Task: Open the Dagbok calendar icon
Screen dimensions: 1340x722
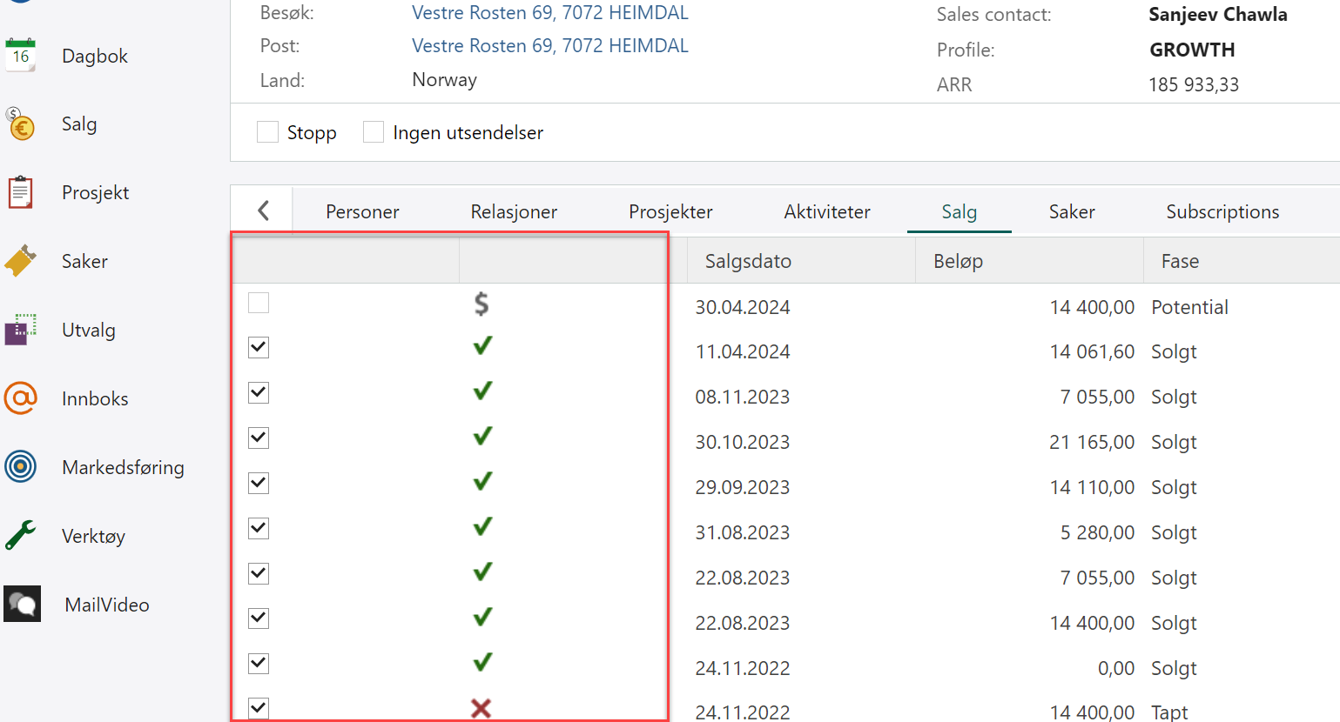Action: click(x=21, y=56)
